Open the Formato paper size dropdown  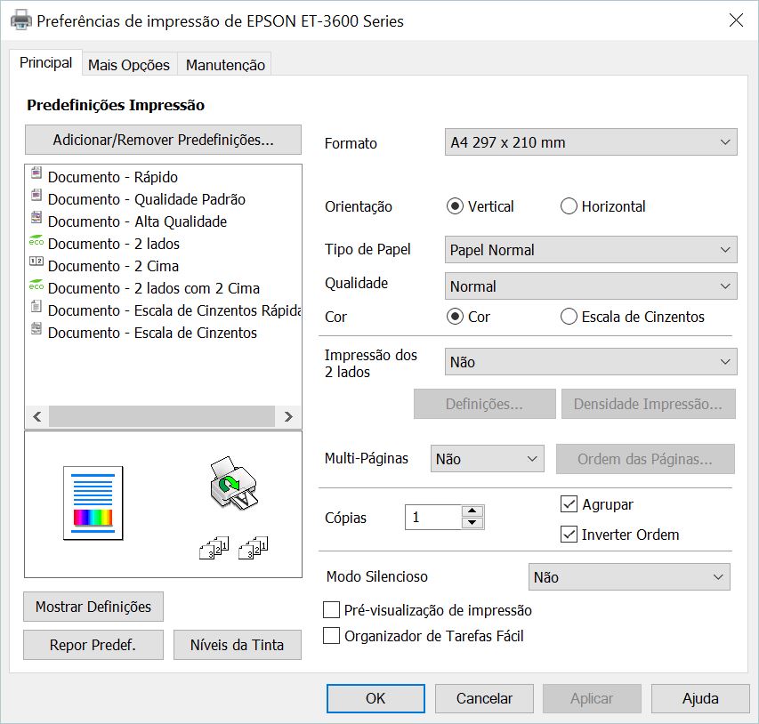click(x=591, y=142)
